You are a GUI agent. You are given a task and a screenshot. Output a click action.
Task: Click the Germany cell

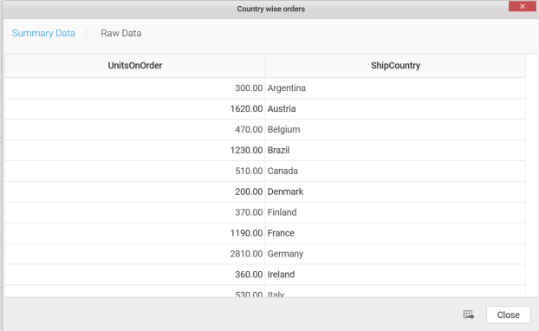pos(395,254)
